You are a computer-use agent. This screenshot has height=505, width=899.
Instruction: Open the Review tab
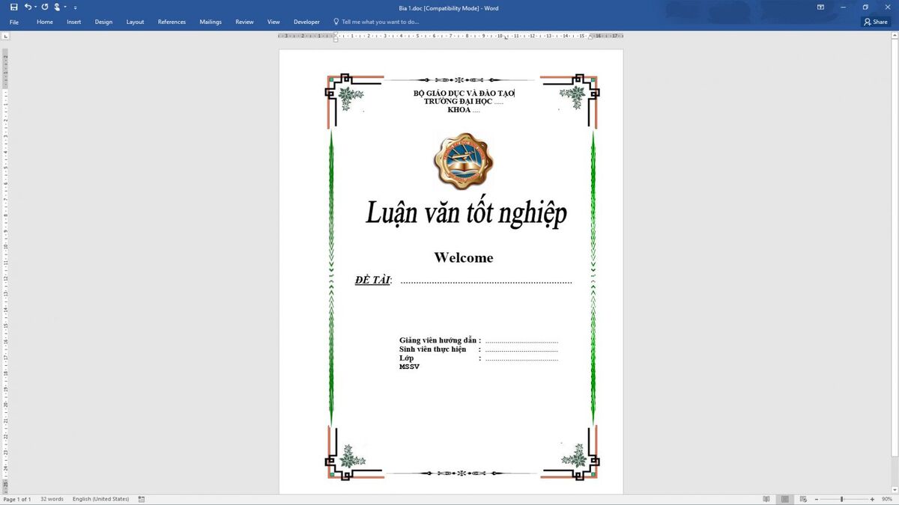tap(244, 22)
